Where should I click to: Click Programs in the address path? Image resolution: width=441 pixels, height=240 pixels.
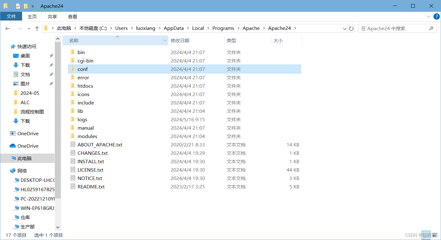point(223,28)
